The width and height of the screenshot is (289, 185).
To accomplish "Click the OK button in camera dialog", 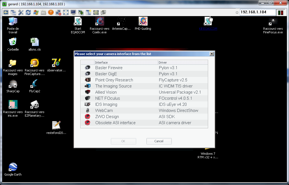I will click(x=123, y=141).
